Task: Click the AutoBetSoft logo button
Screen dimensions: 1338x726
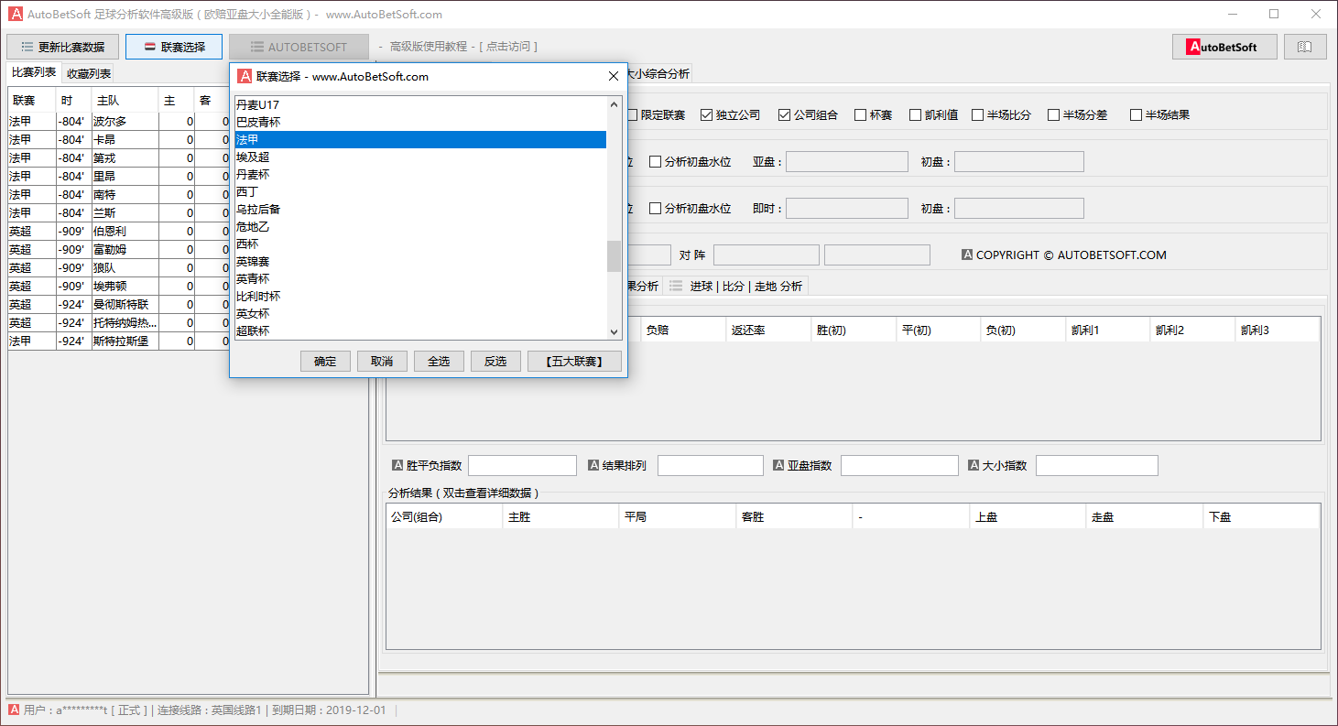Action: (1224, 47)
